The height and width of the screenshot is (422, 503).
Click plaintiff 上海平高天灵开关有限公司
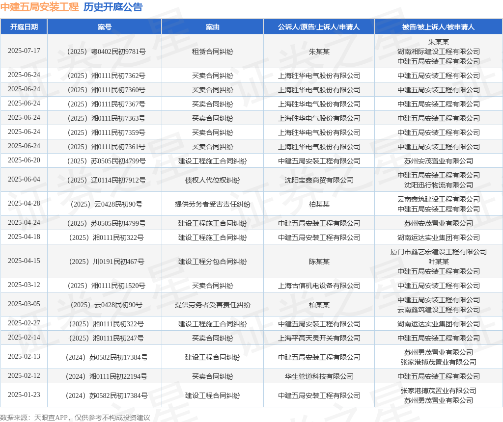click(x=319, y=338)
